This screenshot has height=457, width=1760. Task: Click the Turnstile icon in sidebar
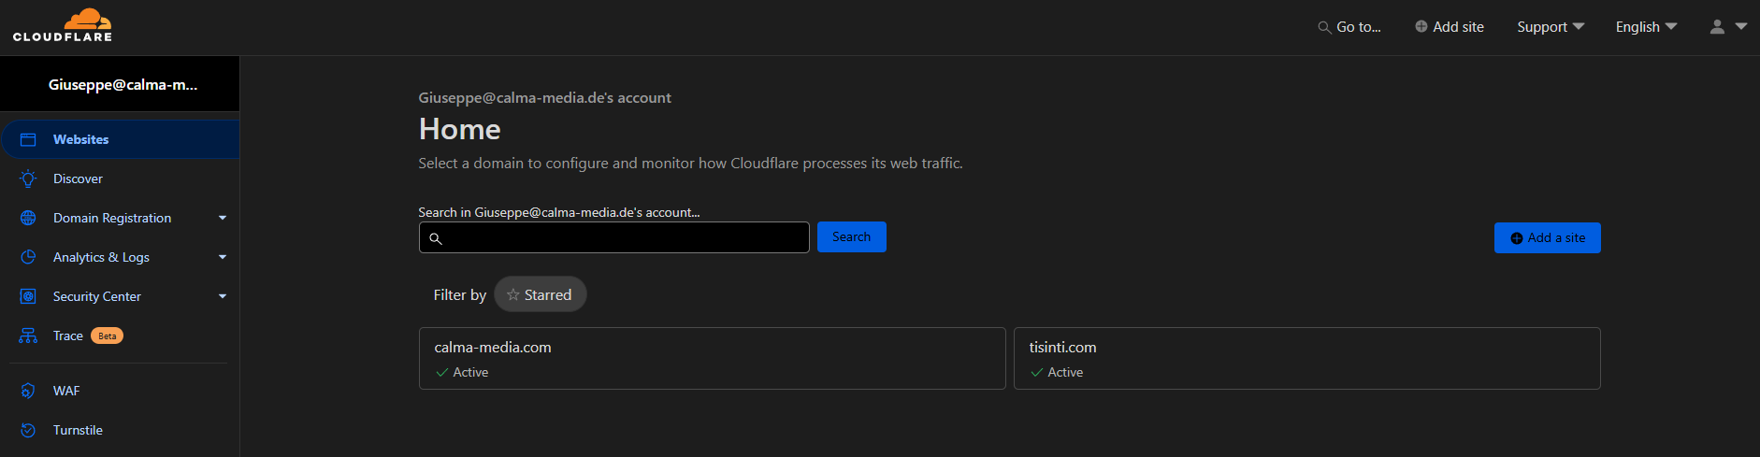pos(28,430)
